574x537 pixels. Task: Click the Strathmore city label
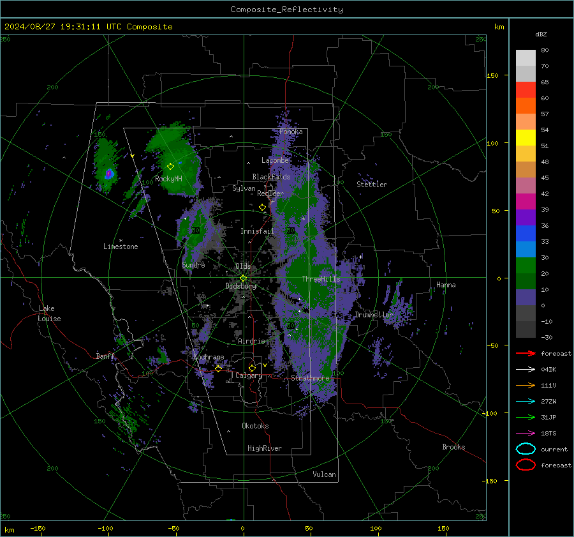pyautogui.click(x=310, y=378)
